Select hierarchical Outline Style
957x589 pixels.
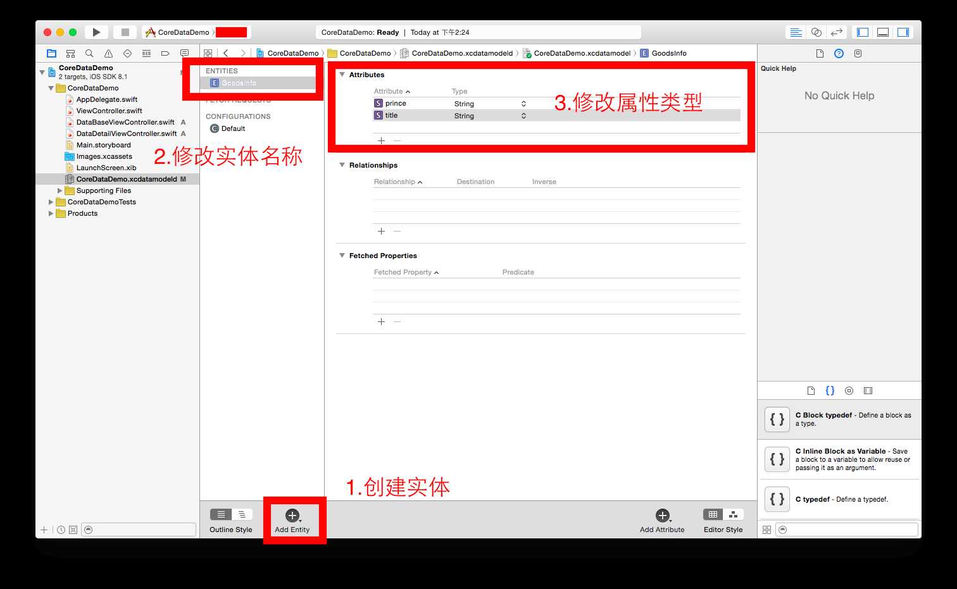coord(242,514)
